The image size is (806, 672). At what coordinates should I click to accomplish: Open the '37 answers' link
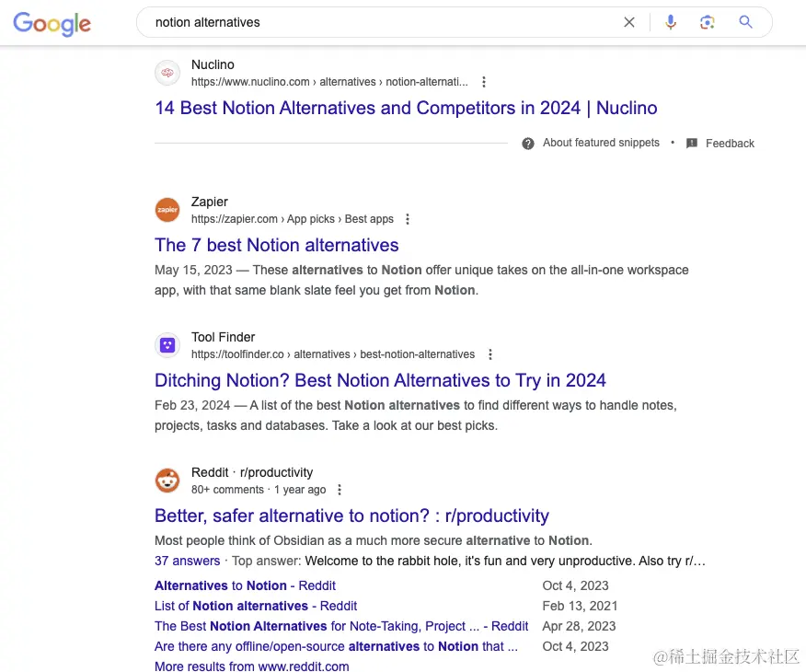pos(187,561)
